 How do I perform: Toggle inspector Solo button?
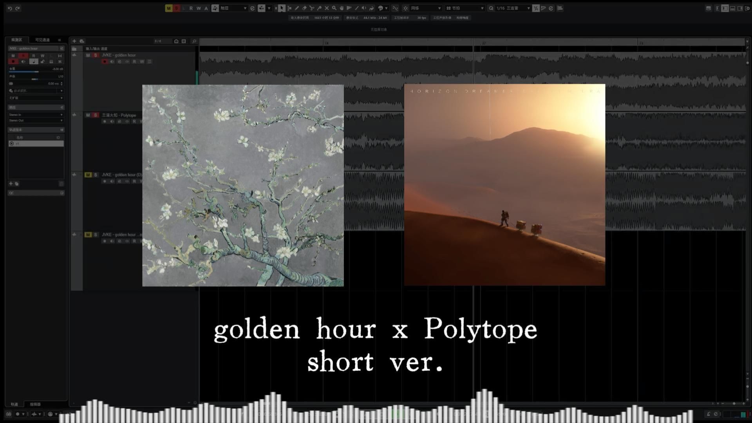tap(23, 56)
